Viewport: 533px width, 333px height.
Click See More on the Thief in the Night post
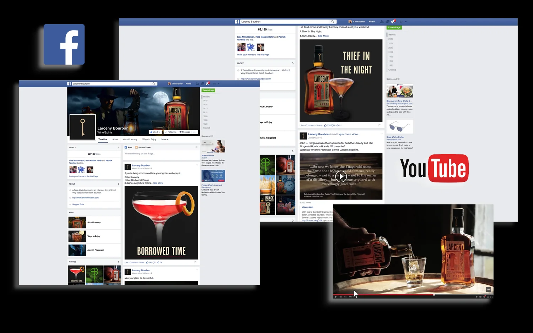323,36
